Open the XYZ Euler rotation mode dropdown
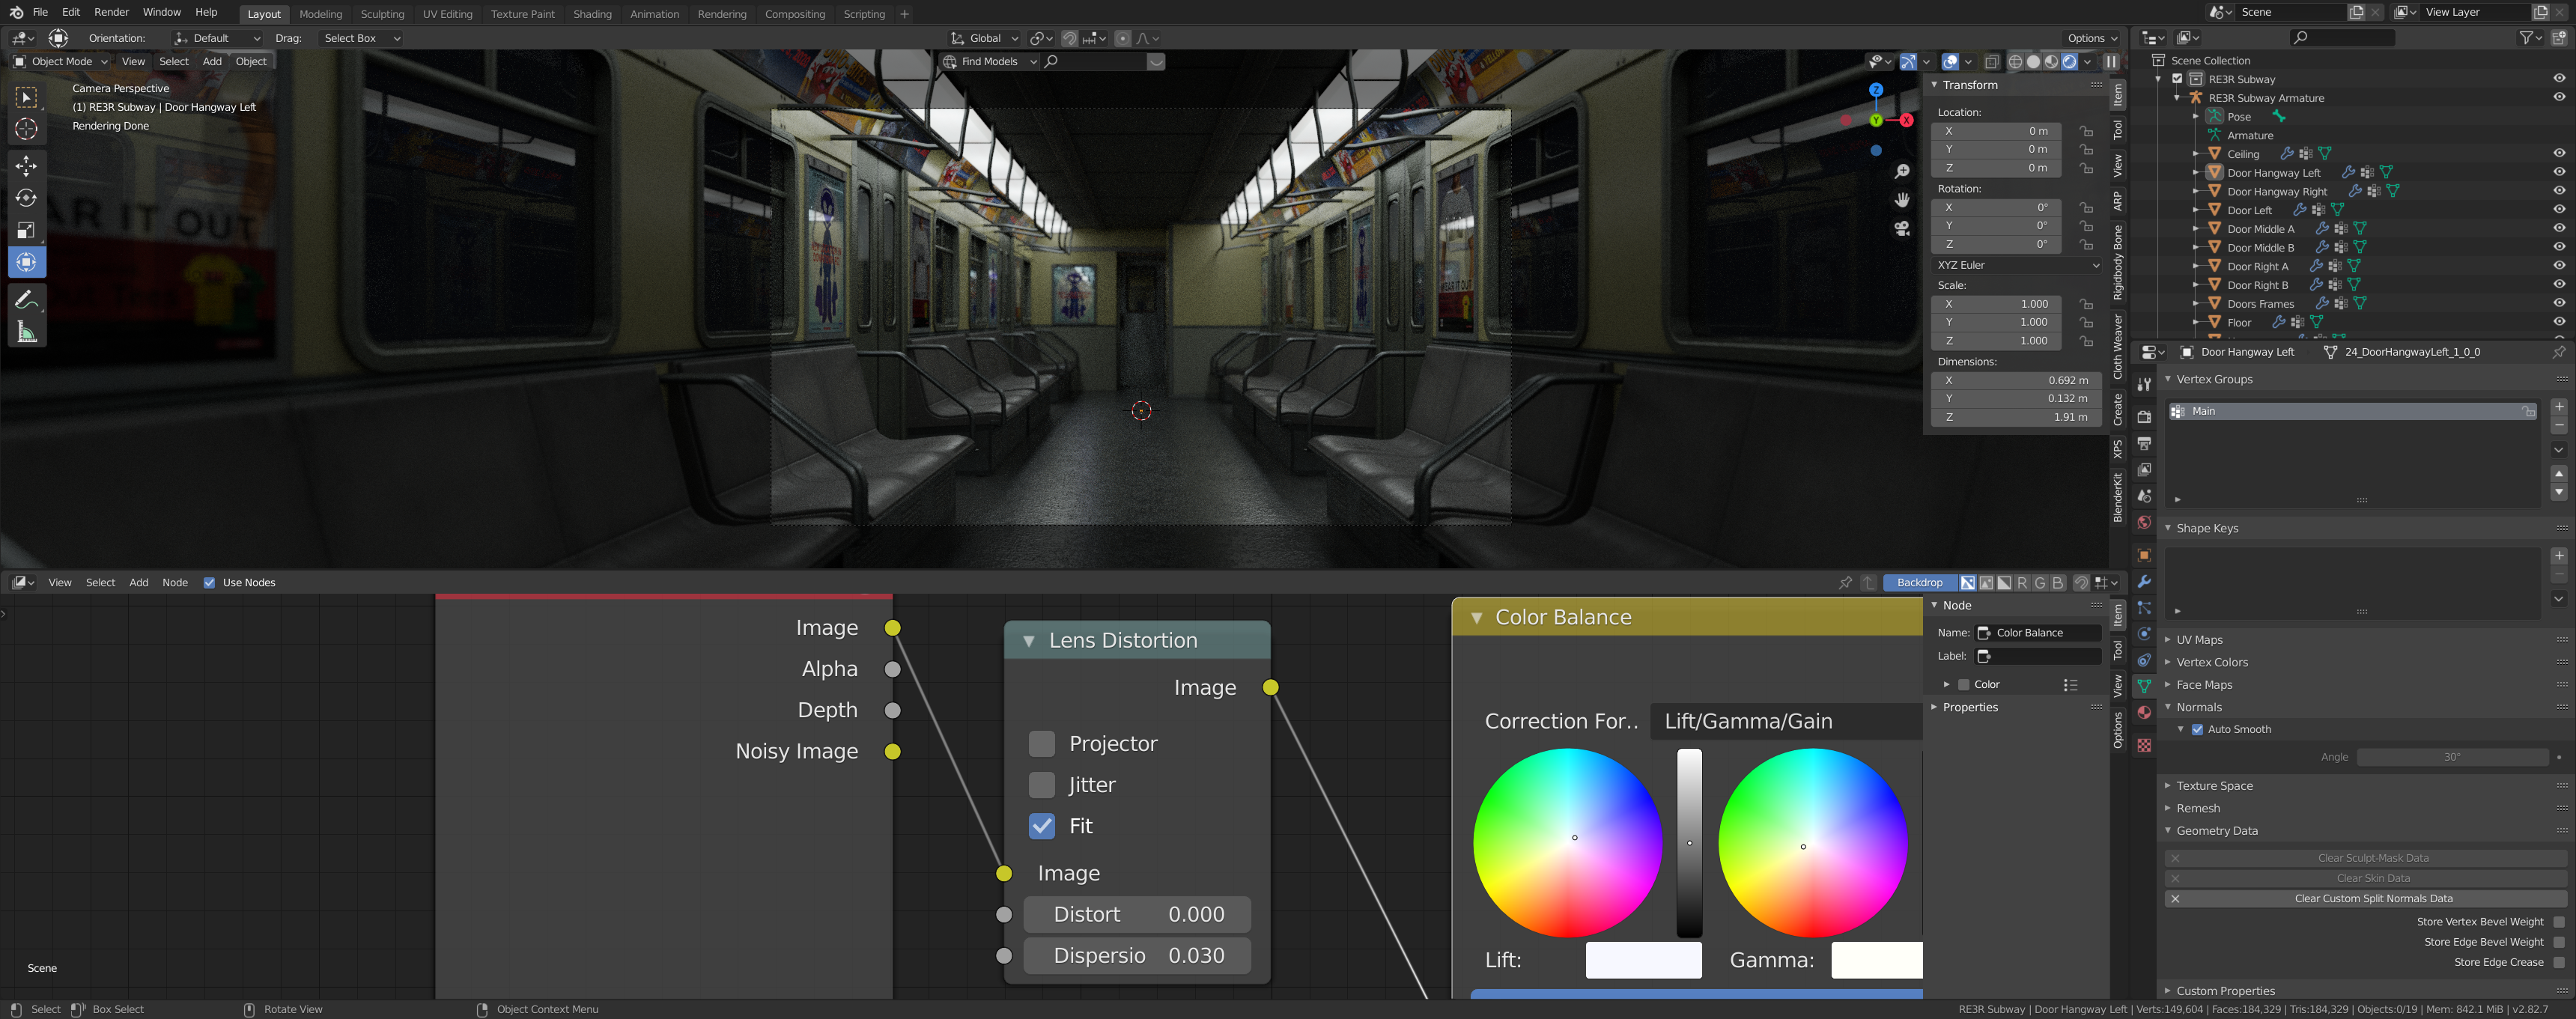Screen dimensions: 2576x1019 click(x=2017, y=265)
